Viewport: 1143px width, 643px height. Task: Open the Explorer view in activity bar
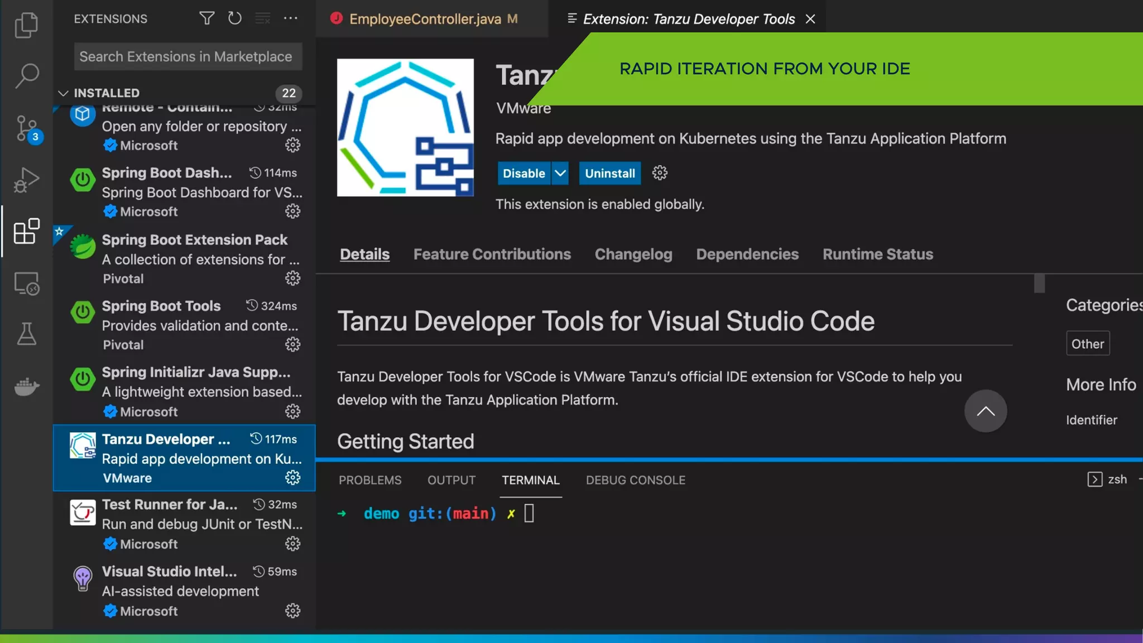point(26,25)
